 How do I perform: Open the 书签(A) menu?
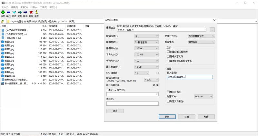pos(34,7)
